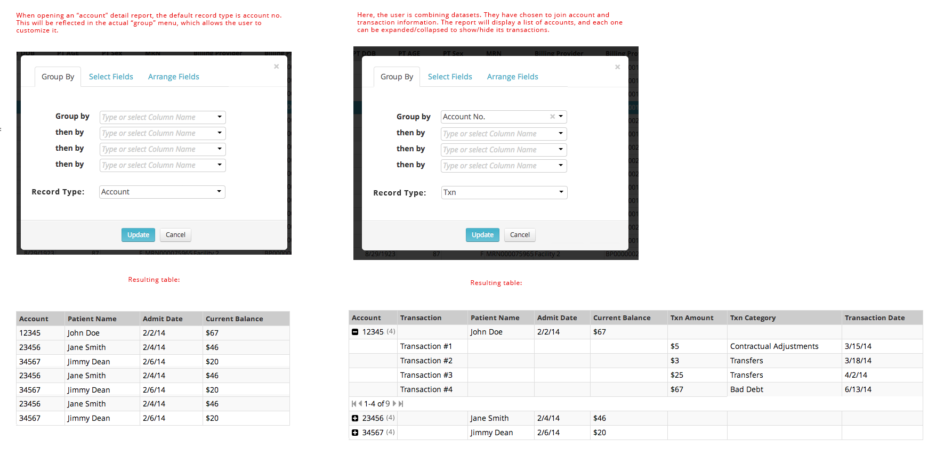Switch to Select Fields tab in right dialog

click(x=450, y=77)
